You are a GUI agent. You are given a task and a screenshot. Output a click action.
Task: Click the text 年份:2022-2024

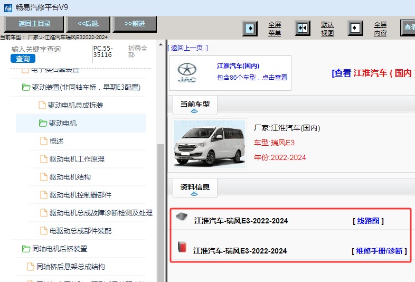pos(280,157)
